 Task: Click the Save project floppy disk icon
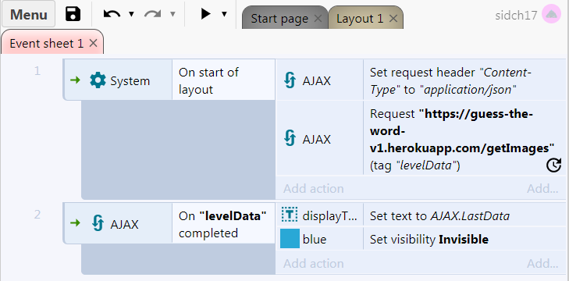[73, 14]
